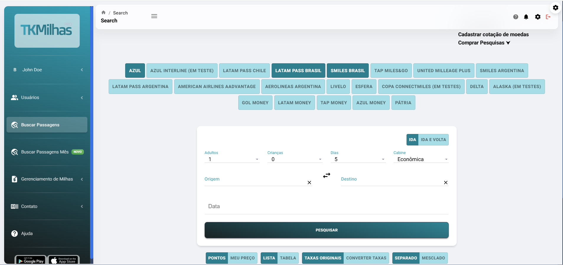This screenshot has width=563, height=265.
Task: Expand the John Doe sidebar section
Action: coord(82,70)
